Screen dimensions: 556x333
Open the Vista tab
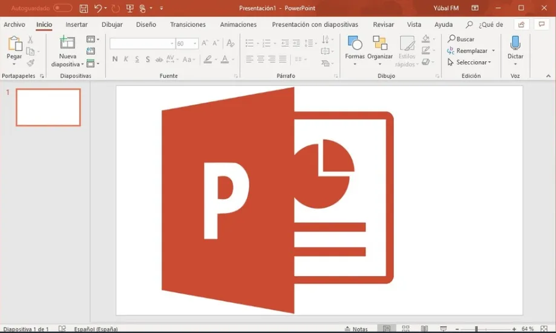tap(414, 24)
